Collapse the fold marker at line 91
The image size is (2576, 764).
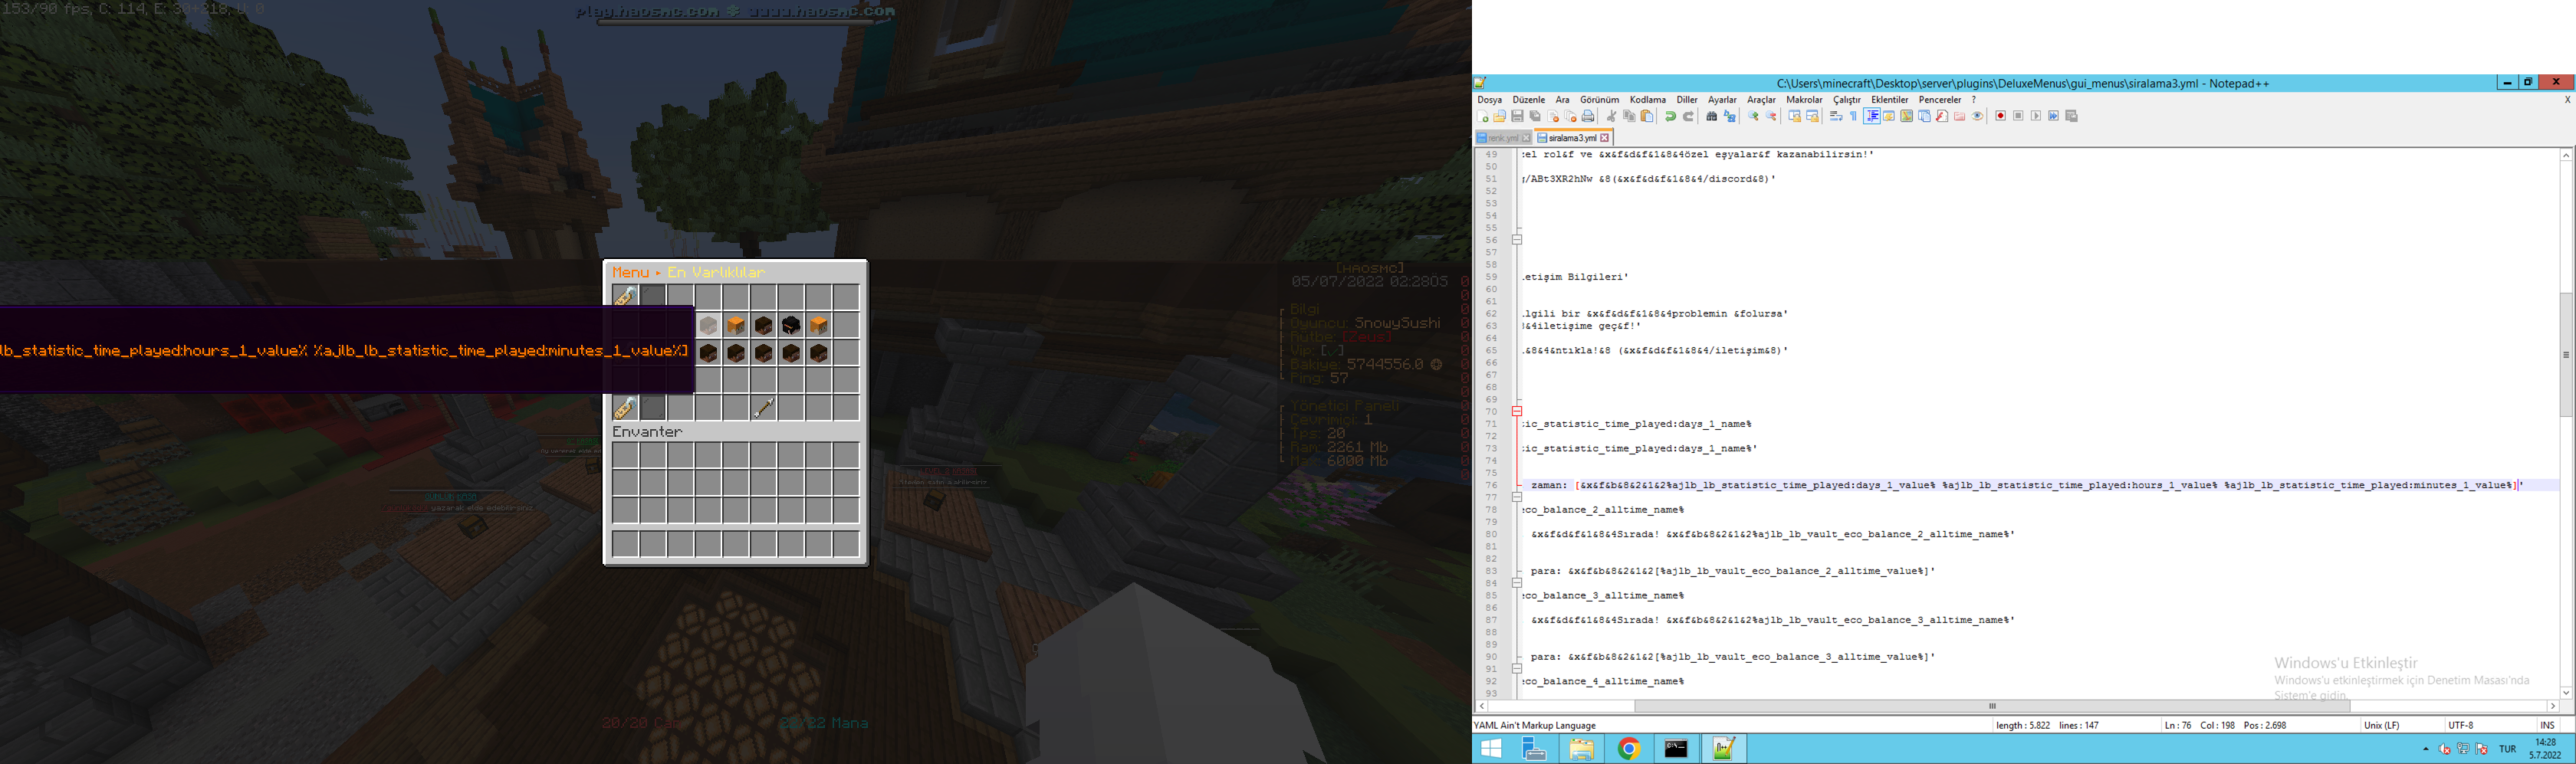(1517, 669)
